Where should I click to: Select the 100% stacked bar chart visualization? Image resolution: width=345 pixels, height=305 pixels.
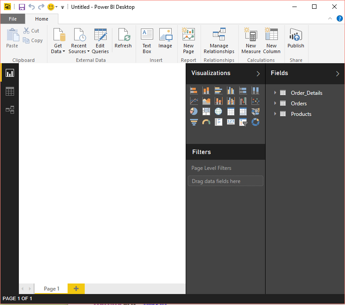pyautogui.click(x=243, y=90)
